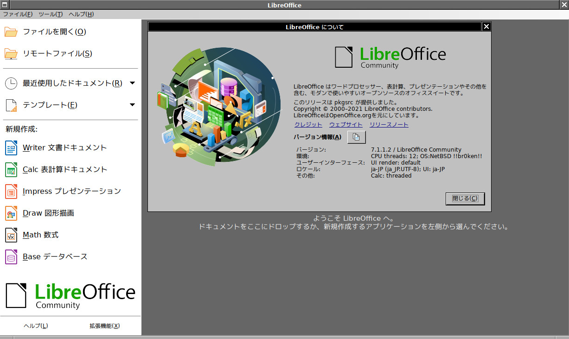Click the LibreOffice logo in About dialog
Screen dimensions: 569x339
(390, 57)
